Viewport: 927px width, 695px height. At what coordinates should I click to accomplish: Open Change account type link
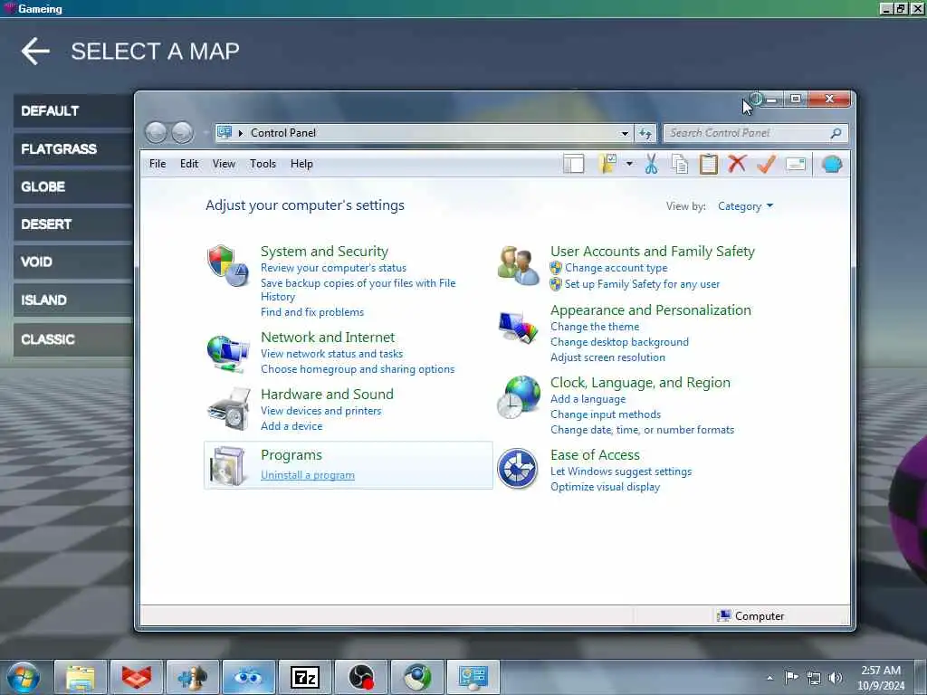point(616,268)
